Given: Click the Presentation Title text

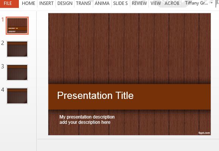Looking at the screenshot, I should pyautogui.click(x=96, y=96).
